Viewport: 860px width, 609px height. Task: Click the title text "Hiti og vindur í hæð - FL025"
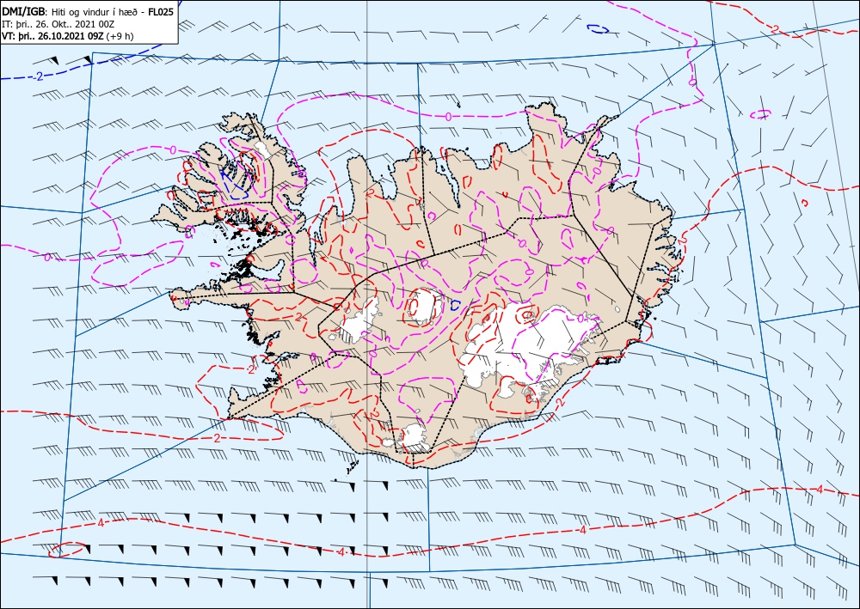tap(113, 12)
